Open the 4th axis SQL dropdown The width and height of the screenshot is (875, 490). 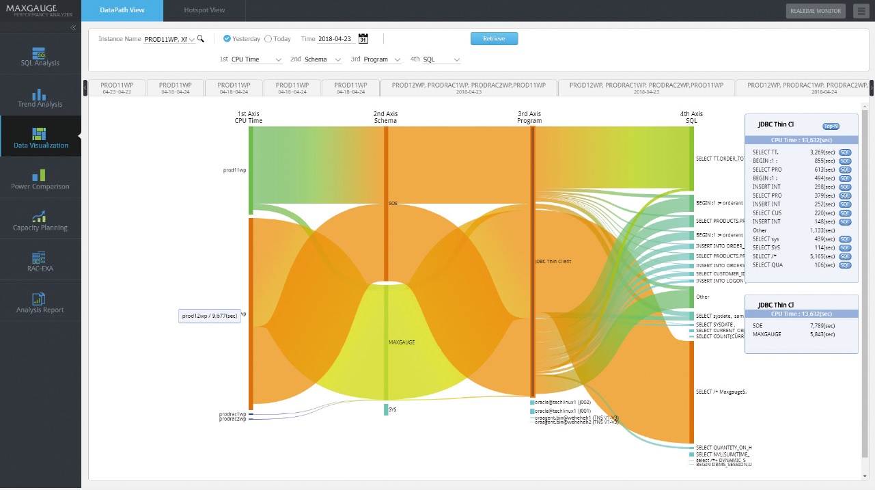point(442,59)
